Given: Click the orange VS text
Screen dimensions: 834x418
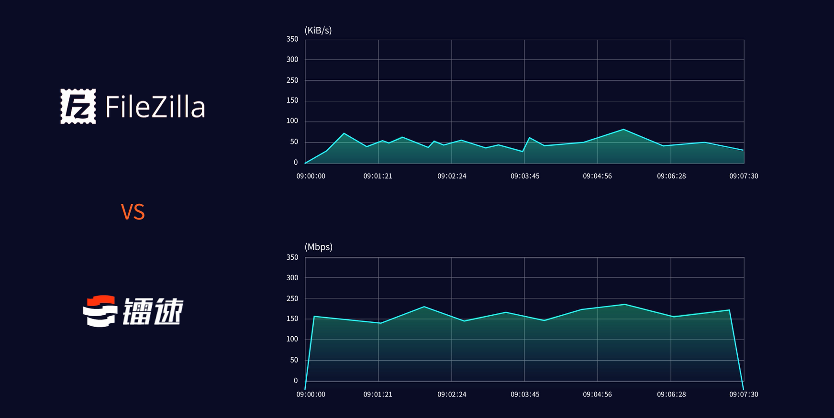Looking at the screenshot, I should 133,212.
